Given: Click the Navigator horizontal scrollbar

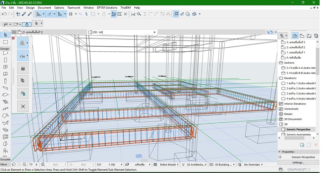Looking at the screenshot, I should click(x=294, y=138).
